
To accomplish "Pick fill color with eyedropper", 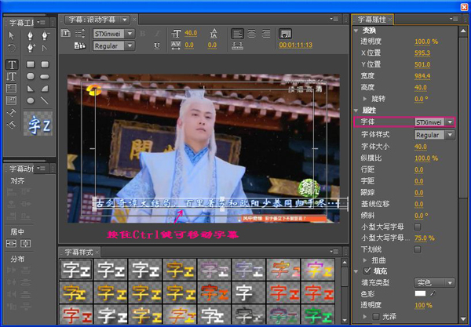I will (x=433, y=294).
